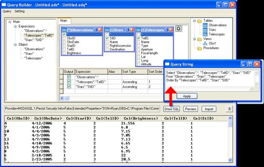Collapse the Tables folder node
This screenshot has width=264, height=167.
(194, 21)
